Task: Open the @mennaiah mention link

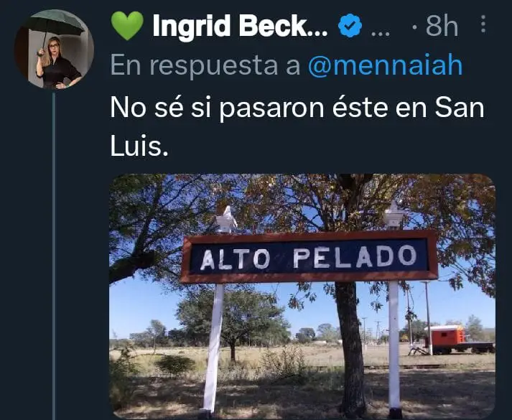Action: (386, 65)
